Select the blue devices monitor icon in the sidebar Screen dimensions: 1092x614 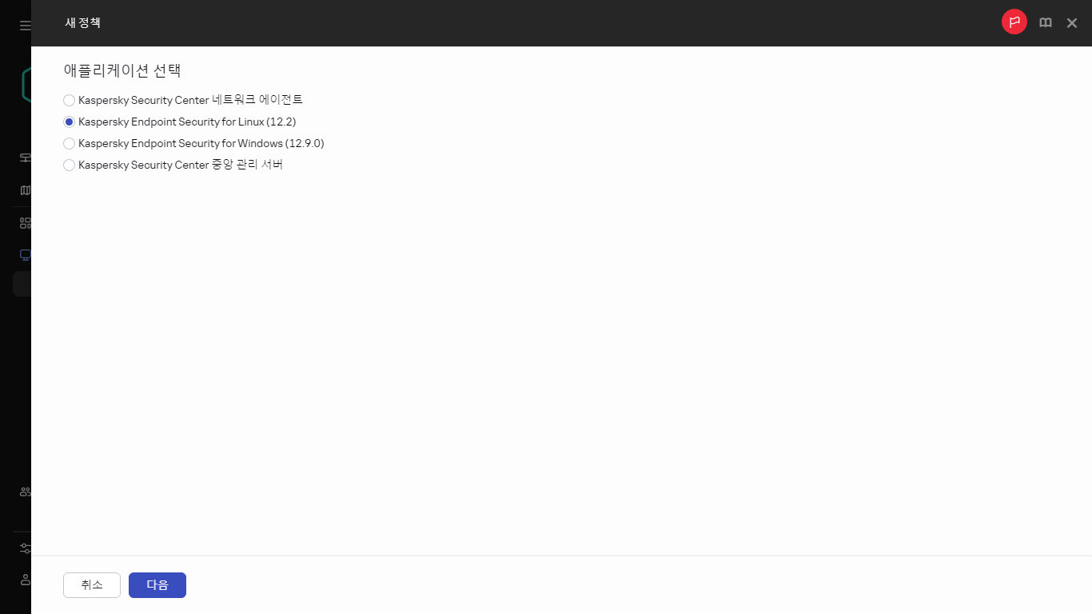(x=25, y=255)
